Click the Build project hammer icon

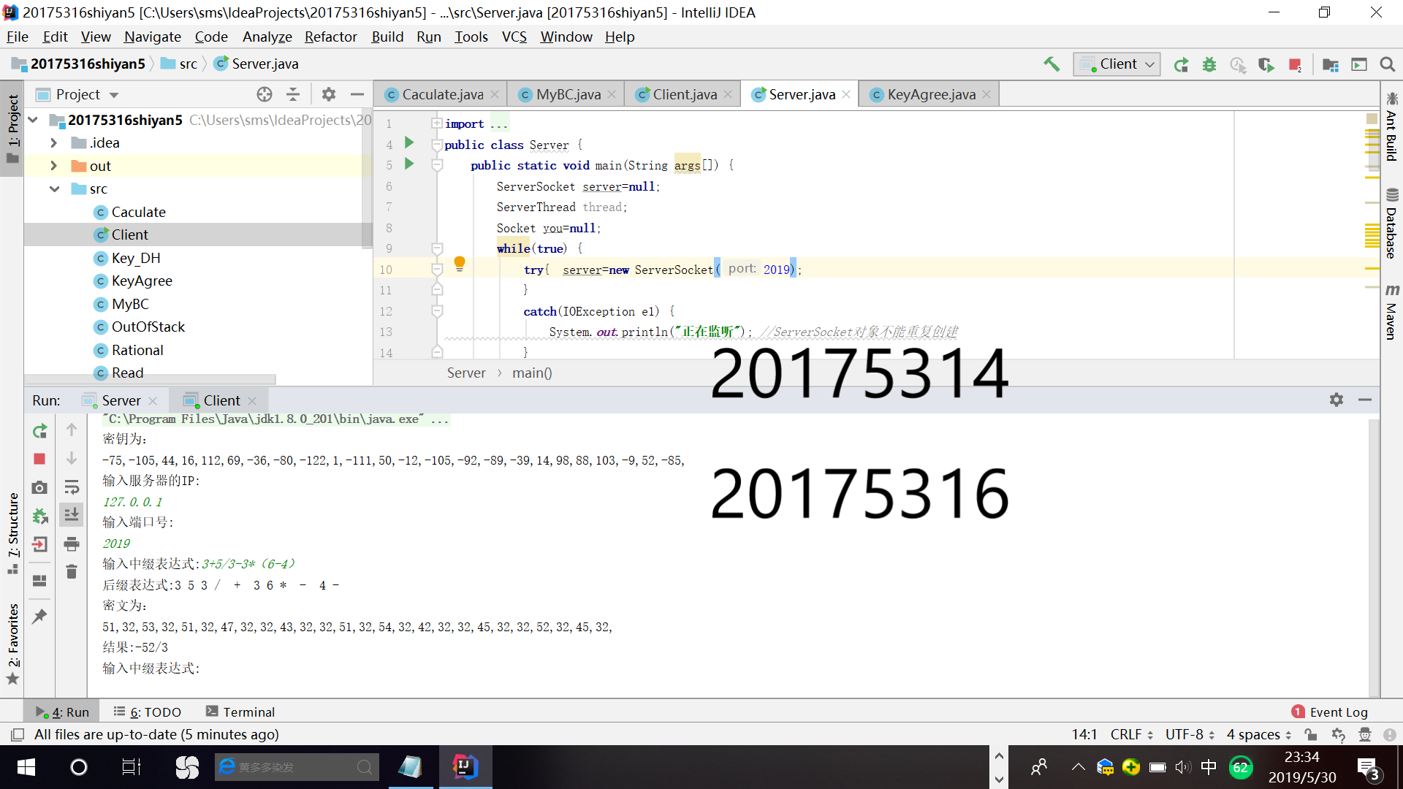pos(1051,64)
